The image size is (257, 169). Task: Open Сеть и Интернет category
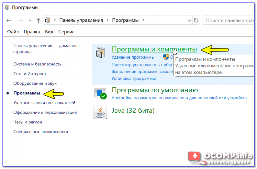30,74
